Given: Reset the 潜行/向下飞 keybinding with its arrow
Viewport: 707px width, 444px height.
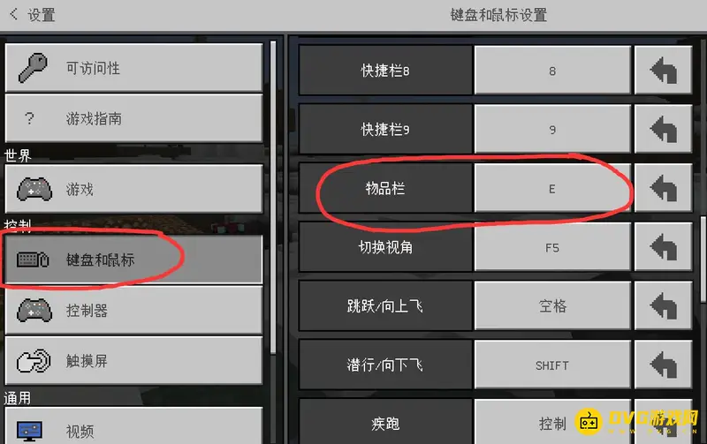Looking at the screenshot, I should coord(664,365).
